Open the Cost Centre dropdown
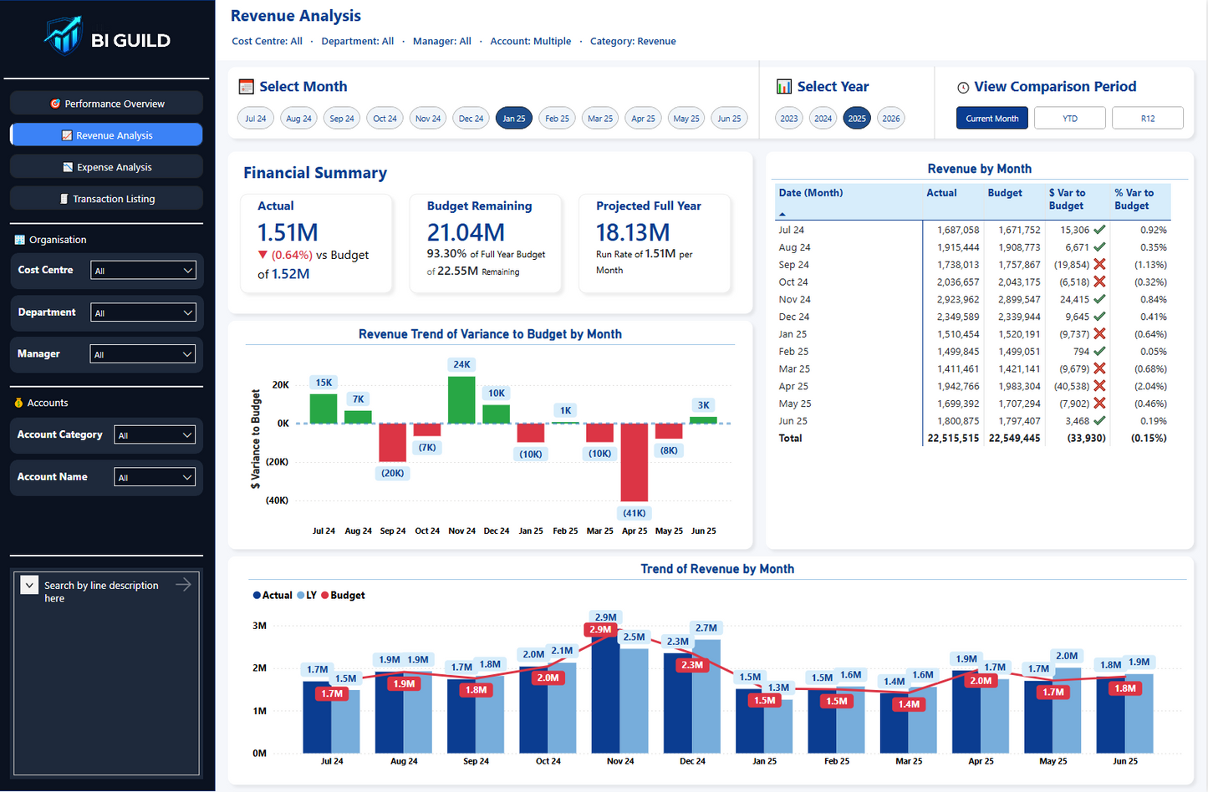Image resolution: width=1208 pixels, height=792 pixels. point(143,270)
